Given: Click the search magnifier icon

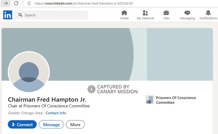Looking at the screenshot, I should coord(20,15).
